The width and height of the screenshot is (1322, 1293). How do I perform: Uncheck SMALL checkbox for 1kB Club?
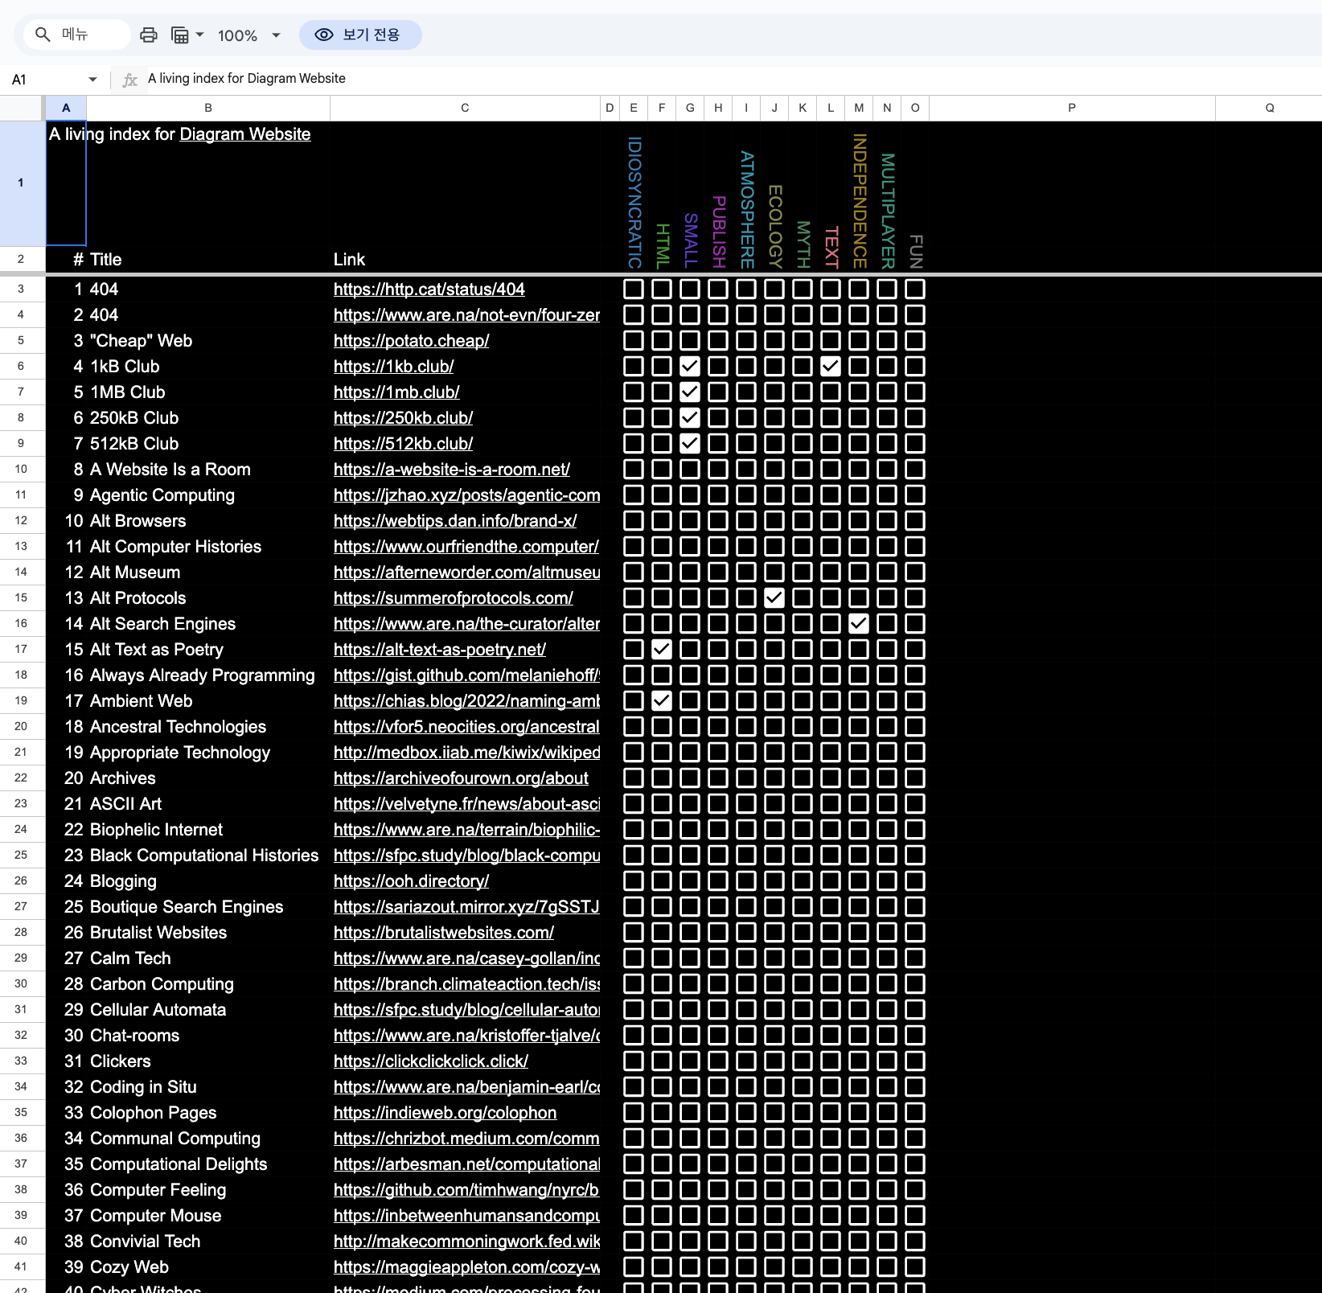(690, 367)
